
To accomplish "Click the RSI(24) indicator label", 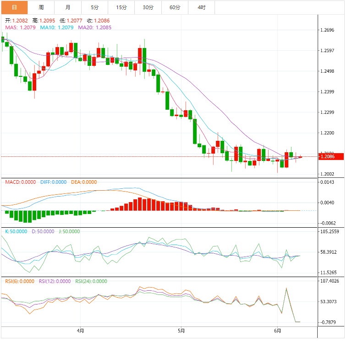I will pyautogui.click(x=91, y=281).
